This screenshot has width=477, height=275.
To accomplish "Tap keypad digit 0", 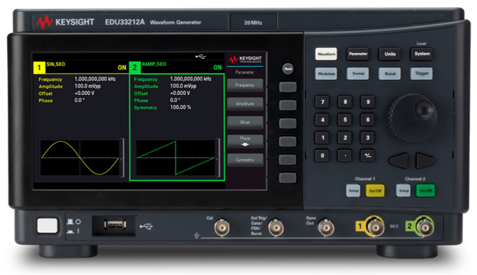I will click(x=322, y=155).
